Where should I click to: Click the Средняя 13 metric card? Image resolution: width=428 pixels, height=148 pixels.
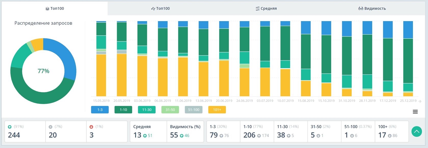click(149, 131)
